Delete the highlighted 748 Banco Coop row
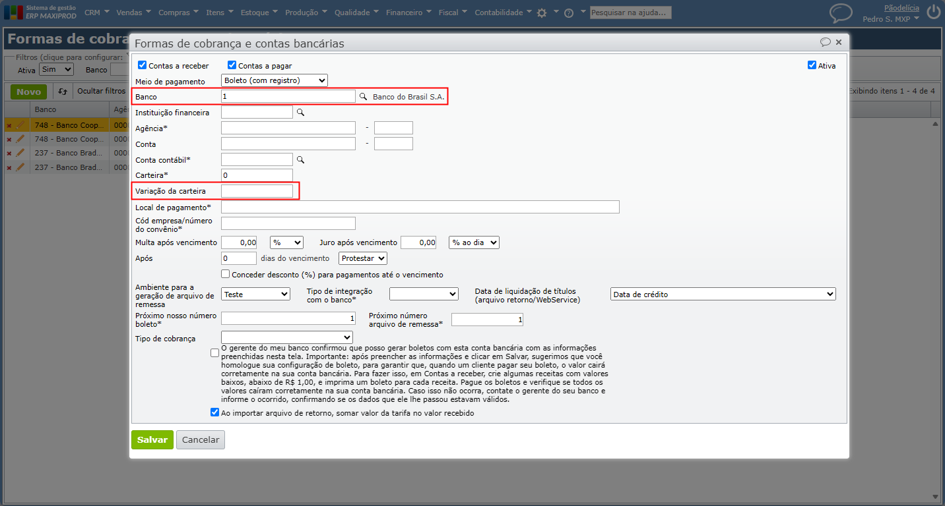The image size is (945, 506). point(9,125)
